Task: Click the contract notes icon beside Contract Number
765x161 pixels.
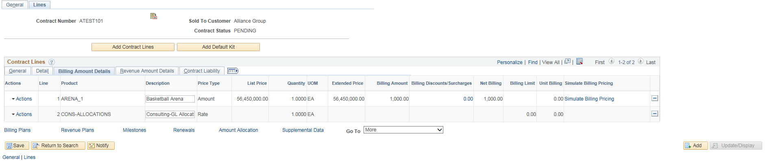Action: pyautogui.click(x=153, y=16)
